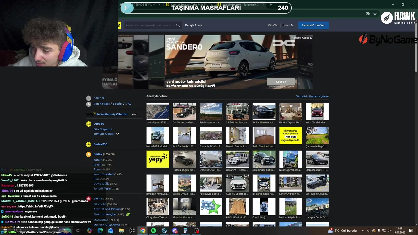The image size is (418, 235).
Task: Open the Otomobil category link
Action: coord(100,204)
